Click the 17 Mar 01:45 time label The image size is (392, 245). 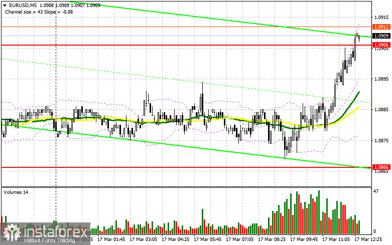pyautogui.click(x=111, y=239)
